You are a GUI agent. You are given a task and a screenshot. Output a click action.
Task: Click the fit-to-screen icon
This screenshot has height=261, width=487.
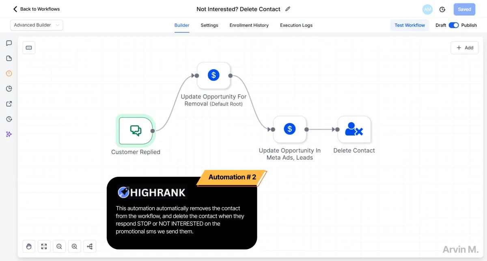pos(44,246)
